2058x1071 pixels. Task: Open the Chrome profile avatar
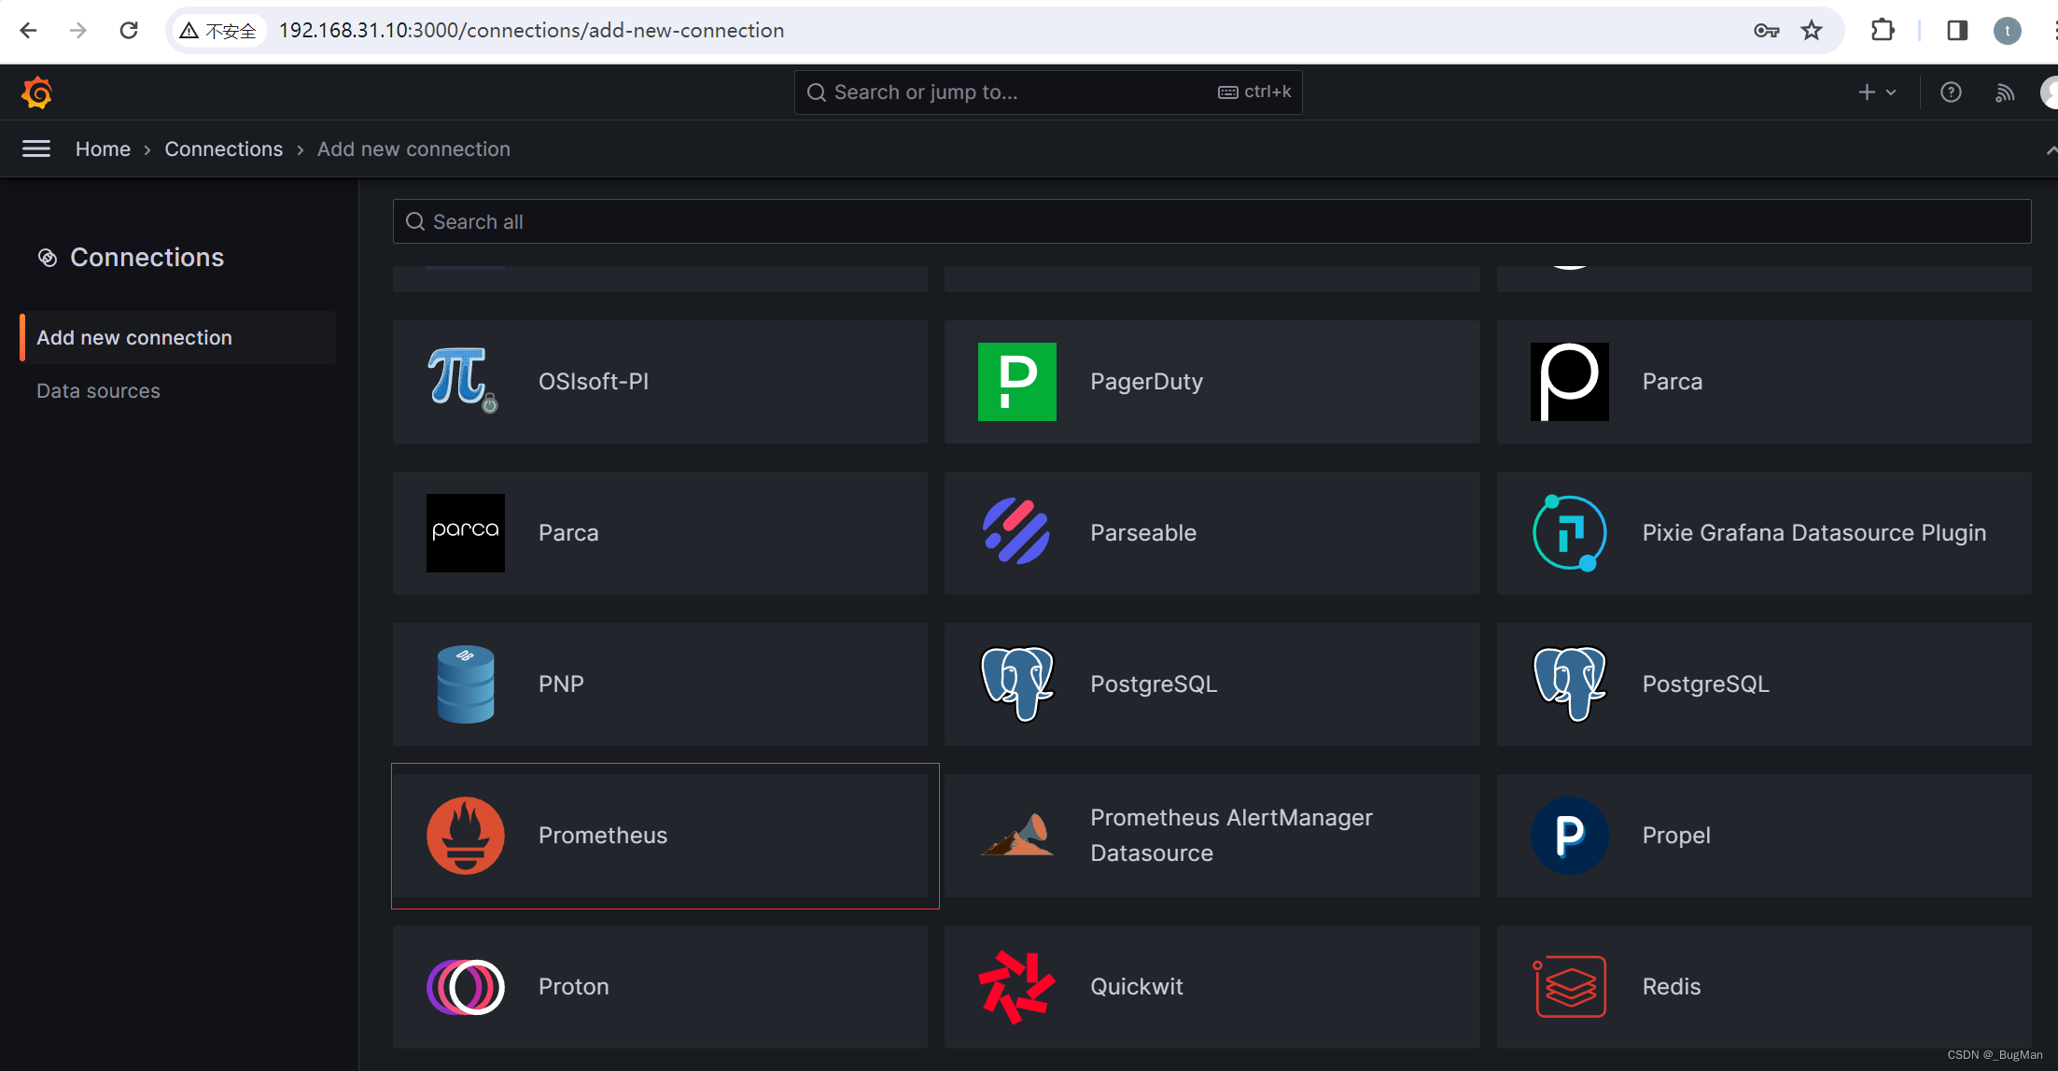pos(2008,31)
